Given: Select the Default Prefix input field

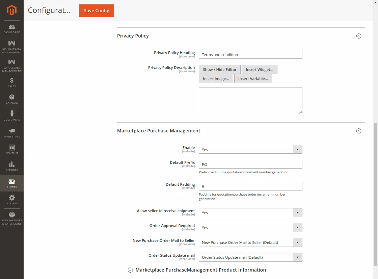Looking at the screenshot, I should coord(250,164).
